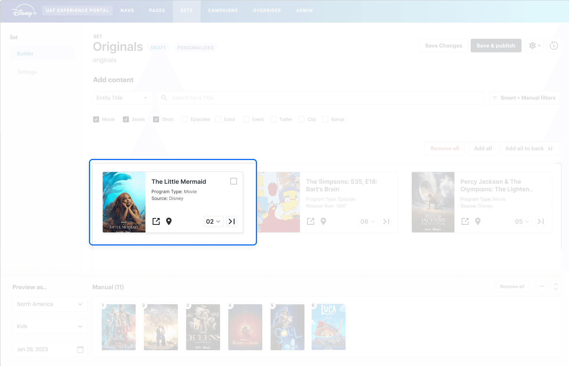This screenshot has width=569, height=366.
Task: Click the Add all to back button
Action: pyautogui.click(x=529, y=148)
